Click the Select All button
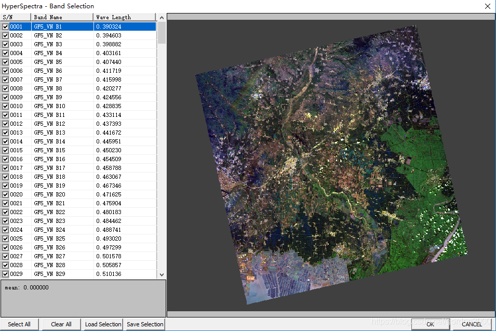 (x=19, y=324)
